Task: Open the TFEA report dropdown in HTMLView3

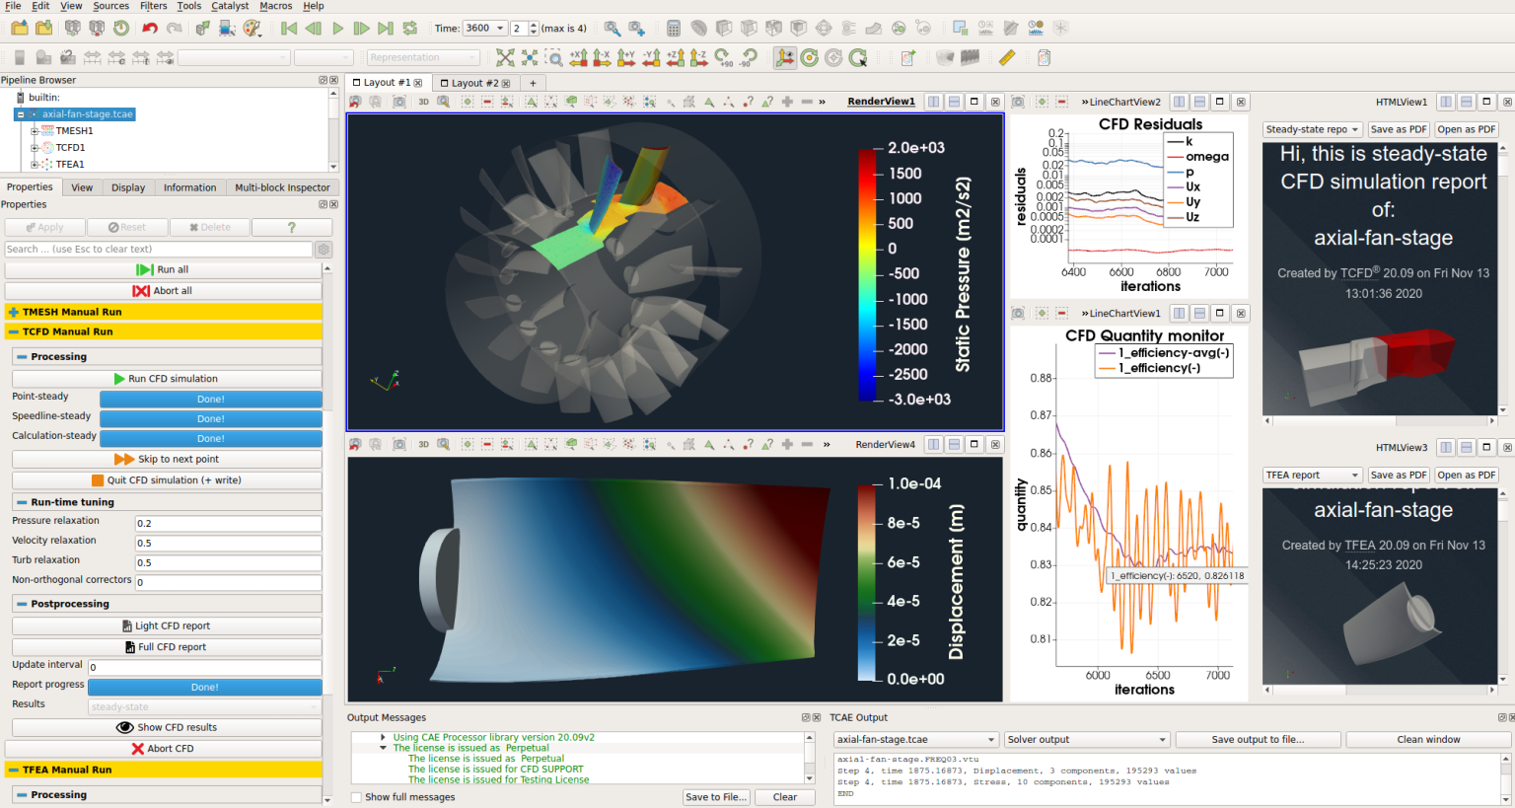Action: click(1313, 475)
